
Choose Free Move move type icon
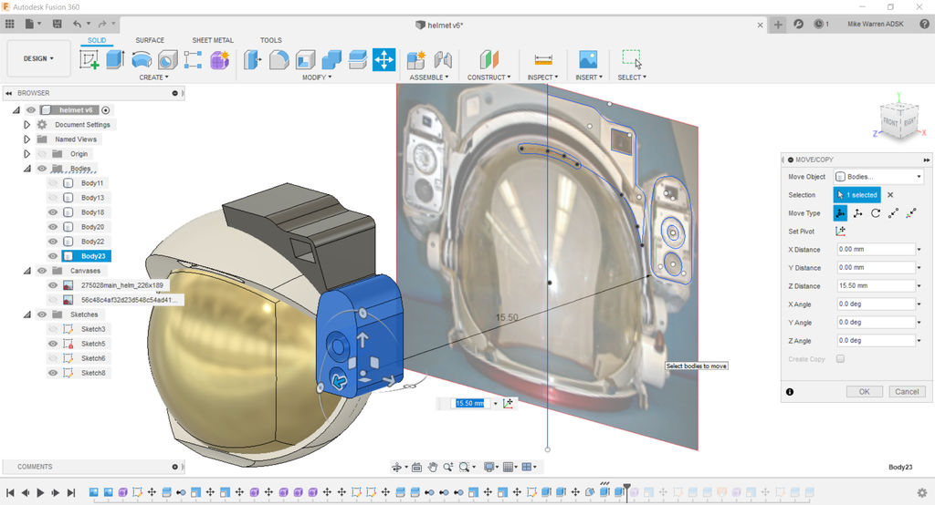point(840,213)
